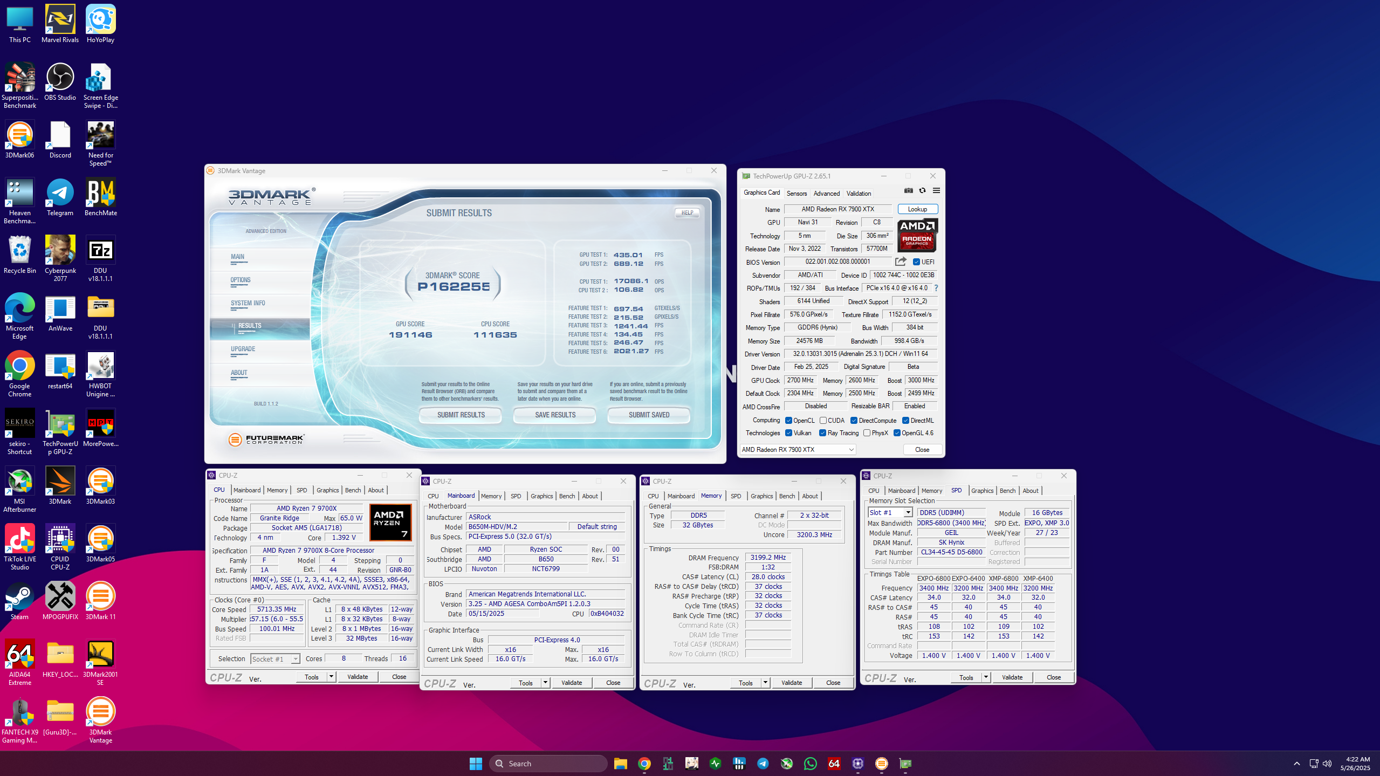
Task: Toggle the Vulkan checkbox in GPU-Z
Action: coord(788,433)
